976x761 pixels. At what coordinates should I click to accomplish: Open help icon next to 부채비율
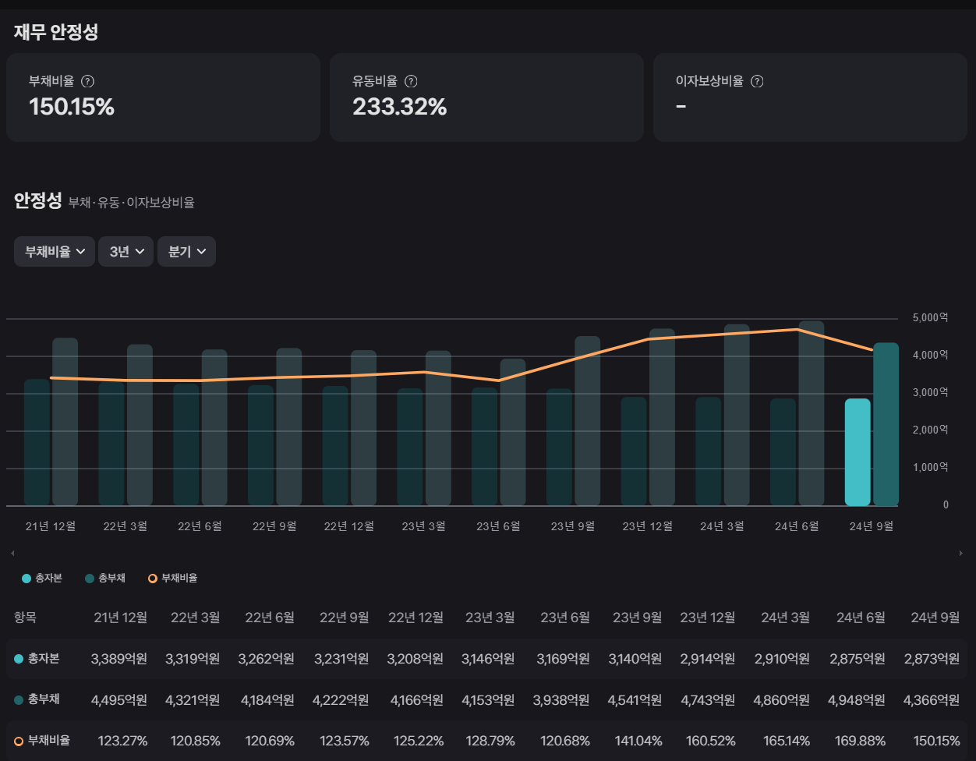(88, 81)
